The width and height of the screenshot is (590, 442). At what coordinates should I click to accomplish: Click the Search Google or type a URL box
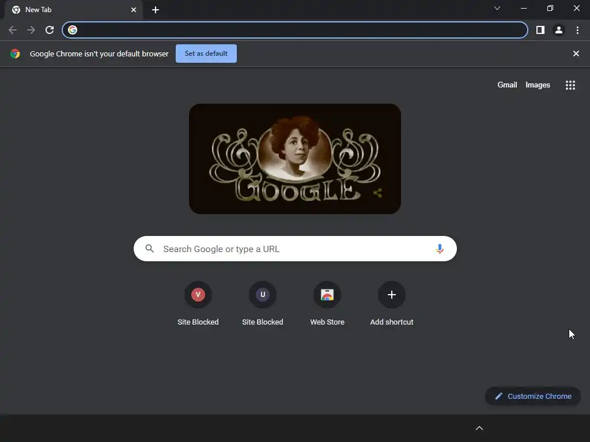[295, 249]
